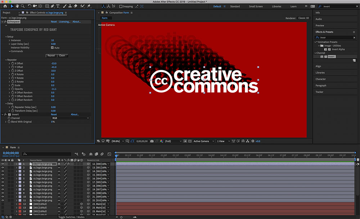The width and height of the screenshot is (360, 219).
Task: Toggle the Invert effect fx switch
Action: click(5, 115)
